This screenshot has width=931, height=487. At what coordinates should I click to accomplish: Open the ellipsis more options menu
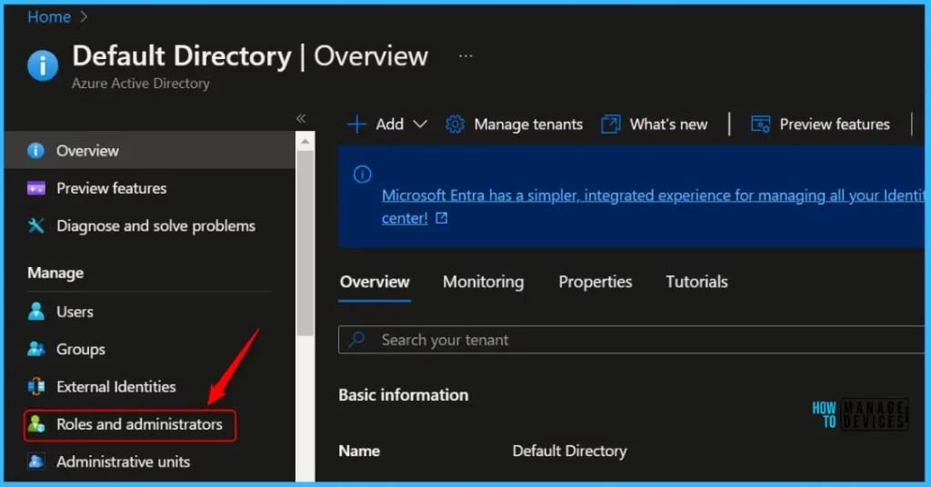pos(465,55)
